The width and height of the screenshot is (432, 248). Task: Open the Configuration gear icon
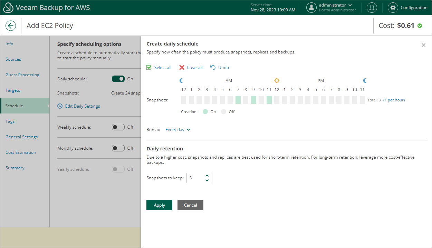click(x=393, y=8)
